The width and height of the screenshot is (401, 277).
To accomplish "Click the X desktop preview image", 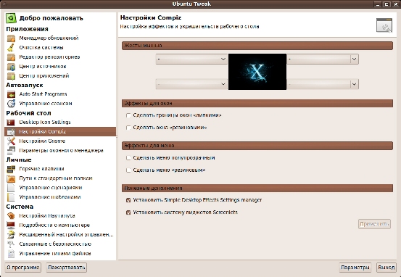I will (257, 72).
